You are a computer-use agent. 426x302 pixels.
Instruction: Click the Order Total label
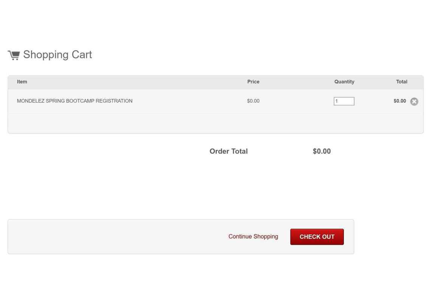[229, 152]
